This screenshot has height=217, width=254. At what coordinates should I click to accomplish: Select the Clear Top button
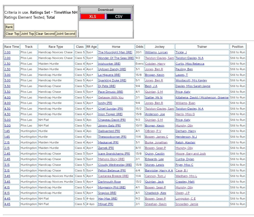[x=12, y=34]
